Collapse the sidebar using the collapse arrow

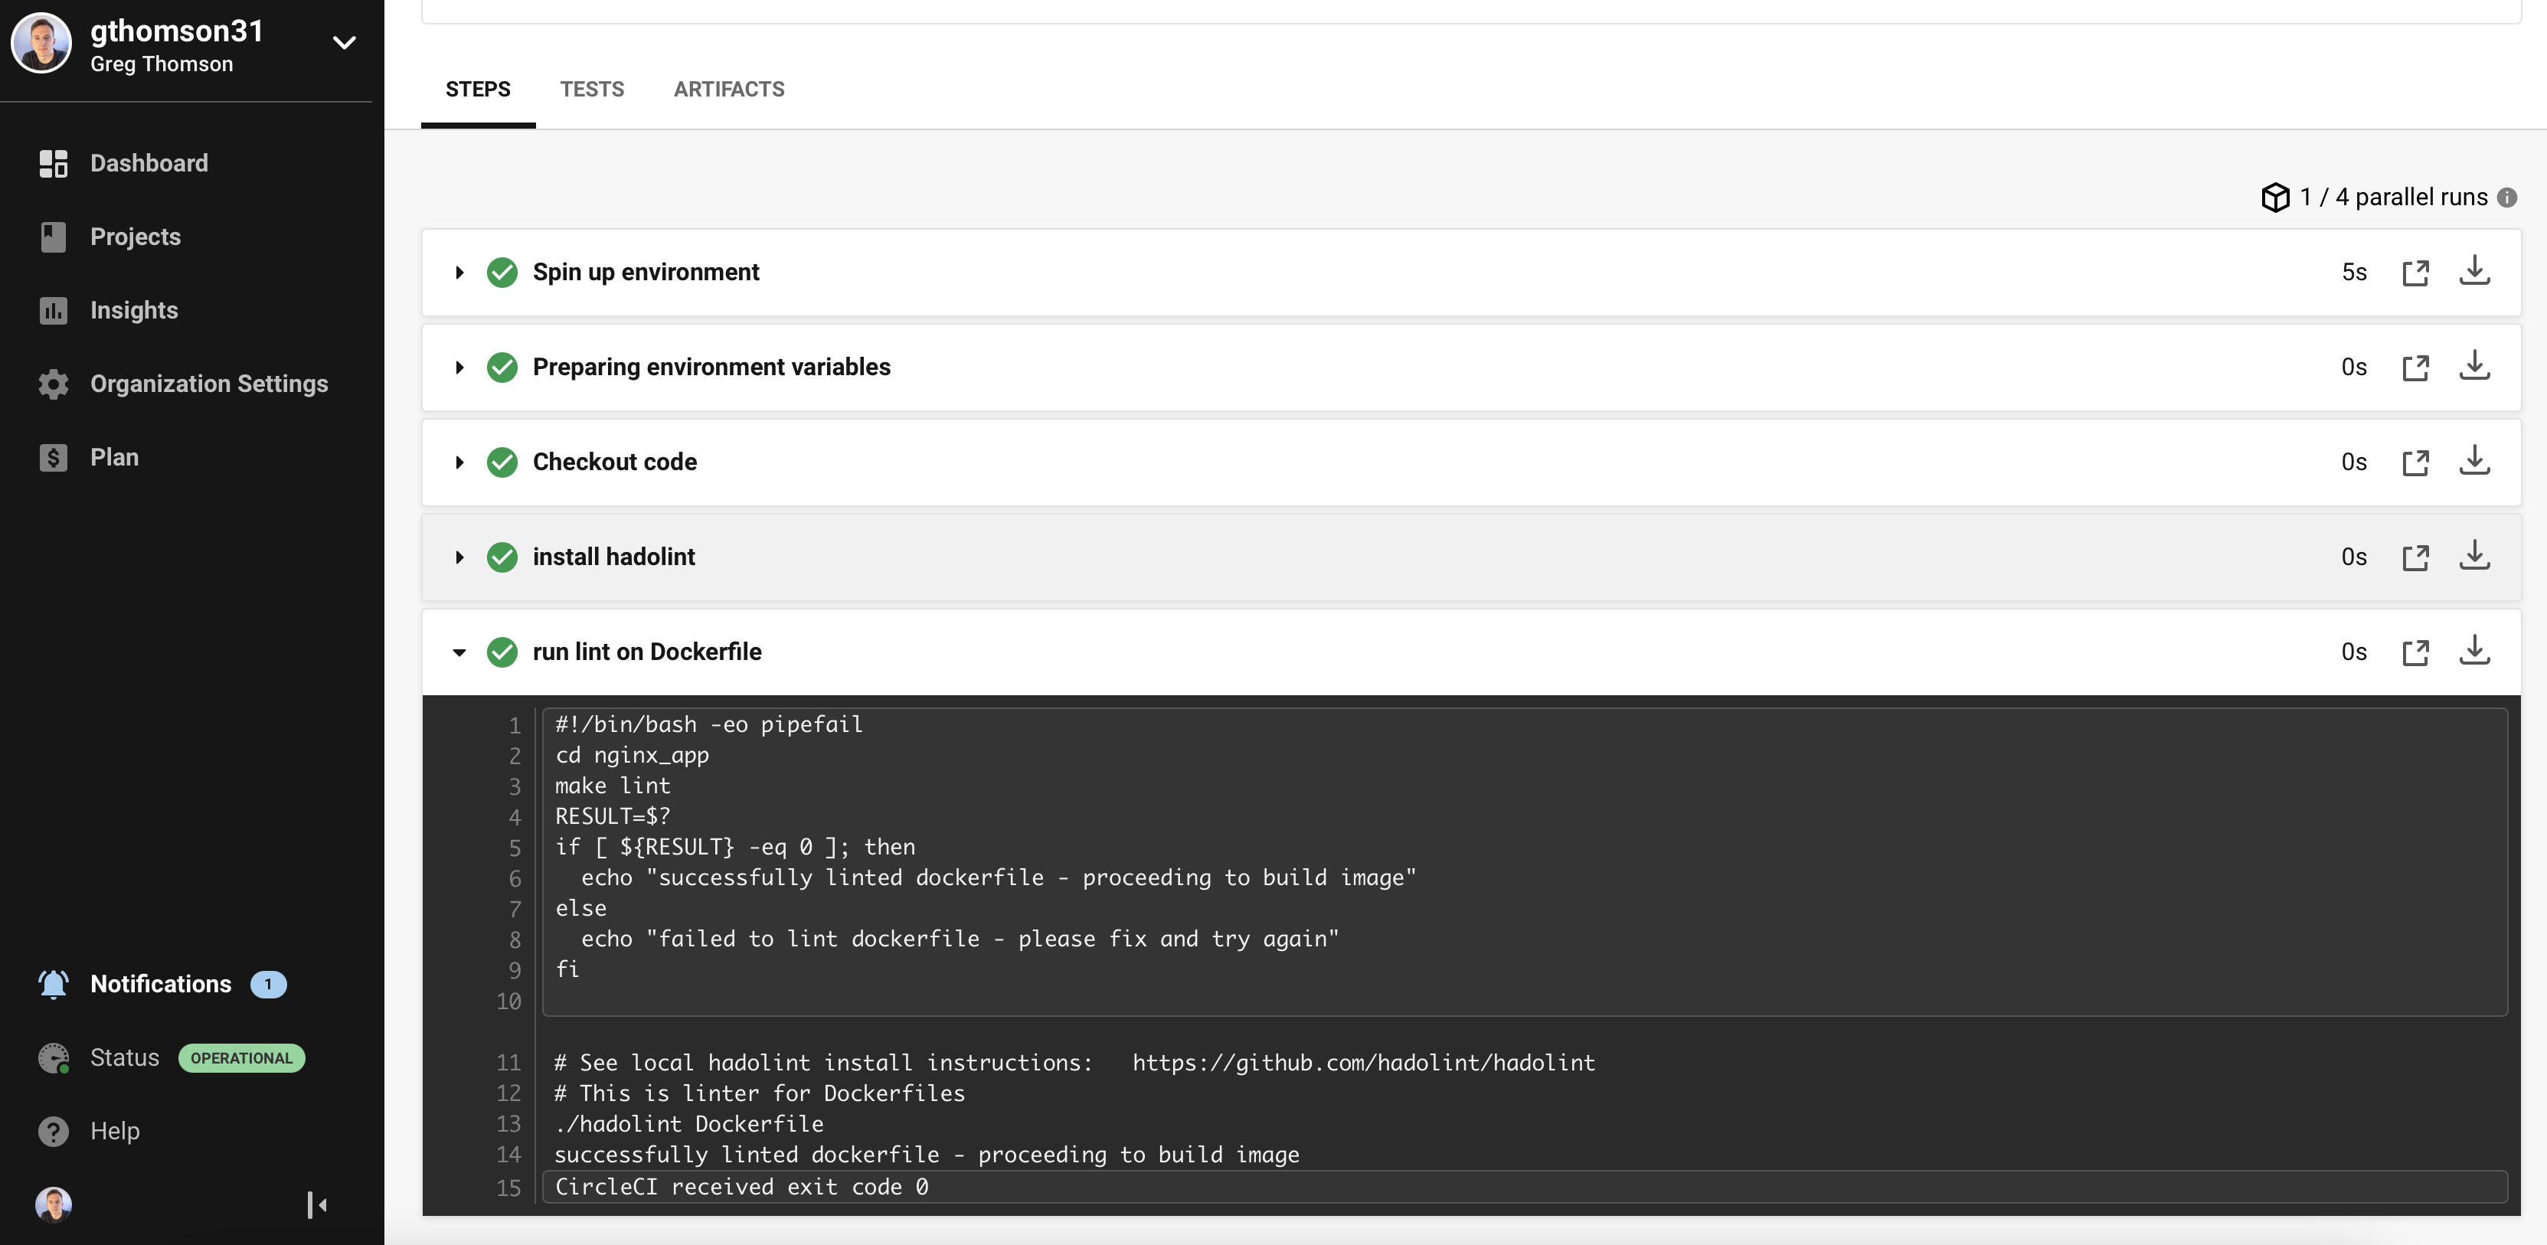pyautogui.click(x=316, y=1204)
